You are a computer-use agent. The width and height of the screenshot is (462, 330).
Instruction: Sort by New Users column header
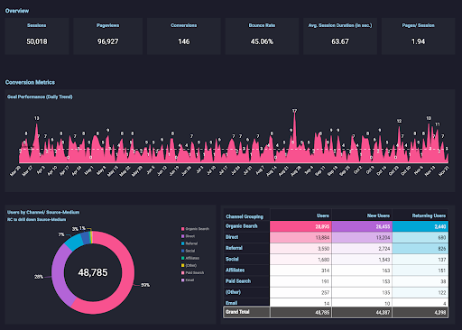(x=378, y=215)
